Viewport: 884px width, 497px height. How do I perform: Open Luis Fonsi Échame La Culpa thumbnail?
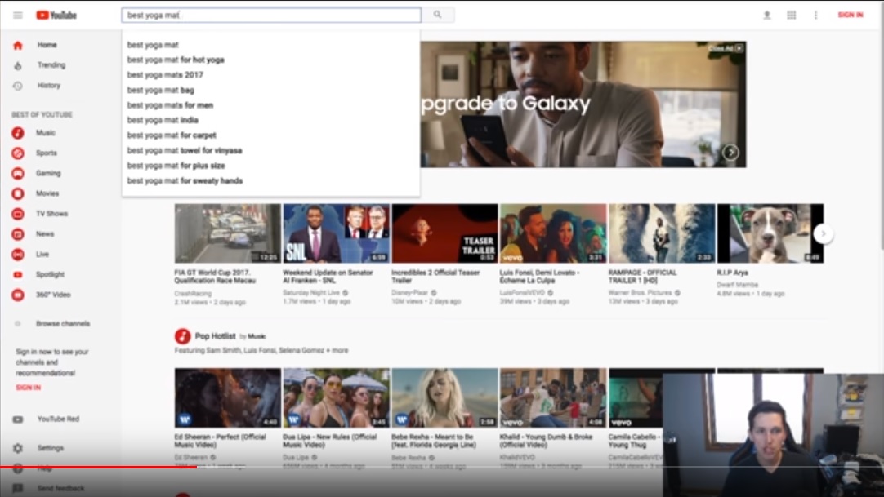point(553,233)
